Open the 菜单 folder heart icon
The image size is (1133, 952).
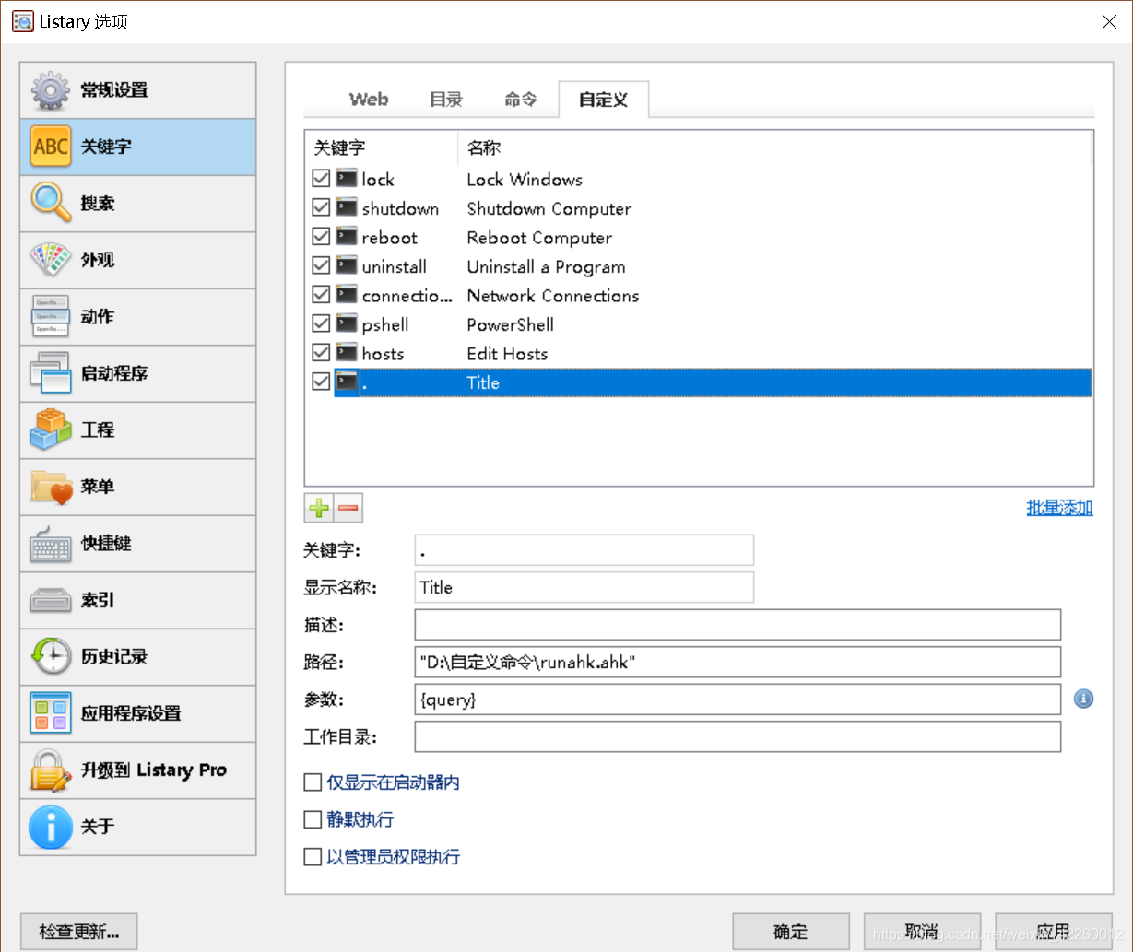[50, 487]
